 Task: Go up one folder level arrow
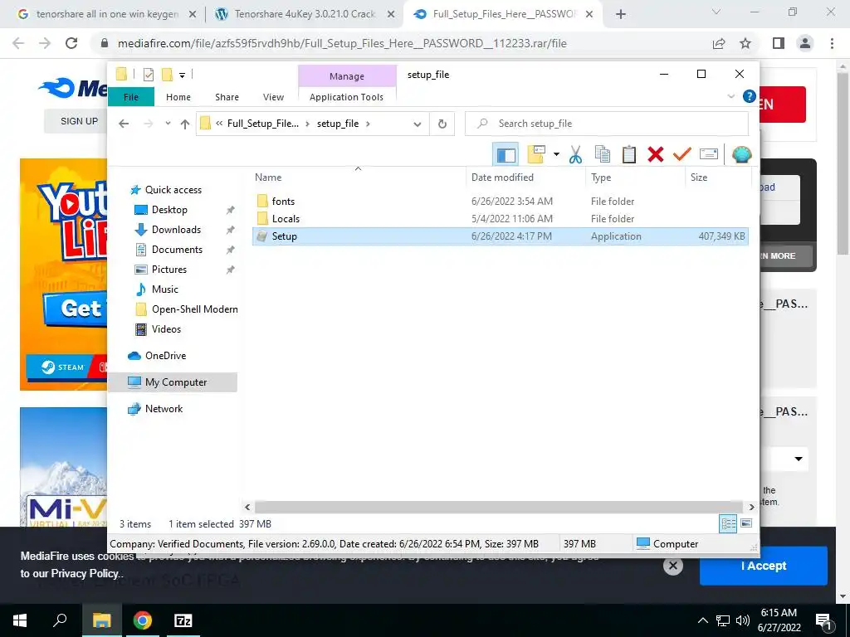tap(185, 124)
